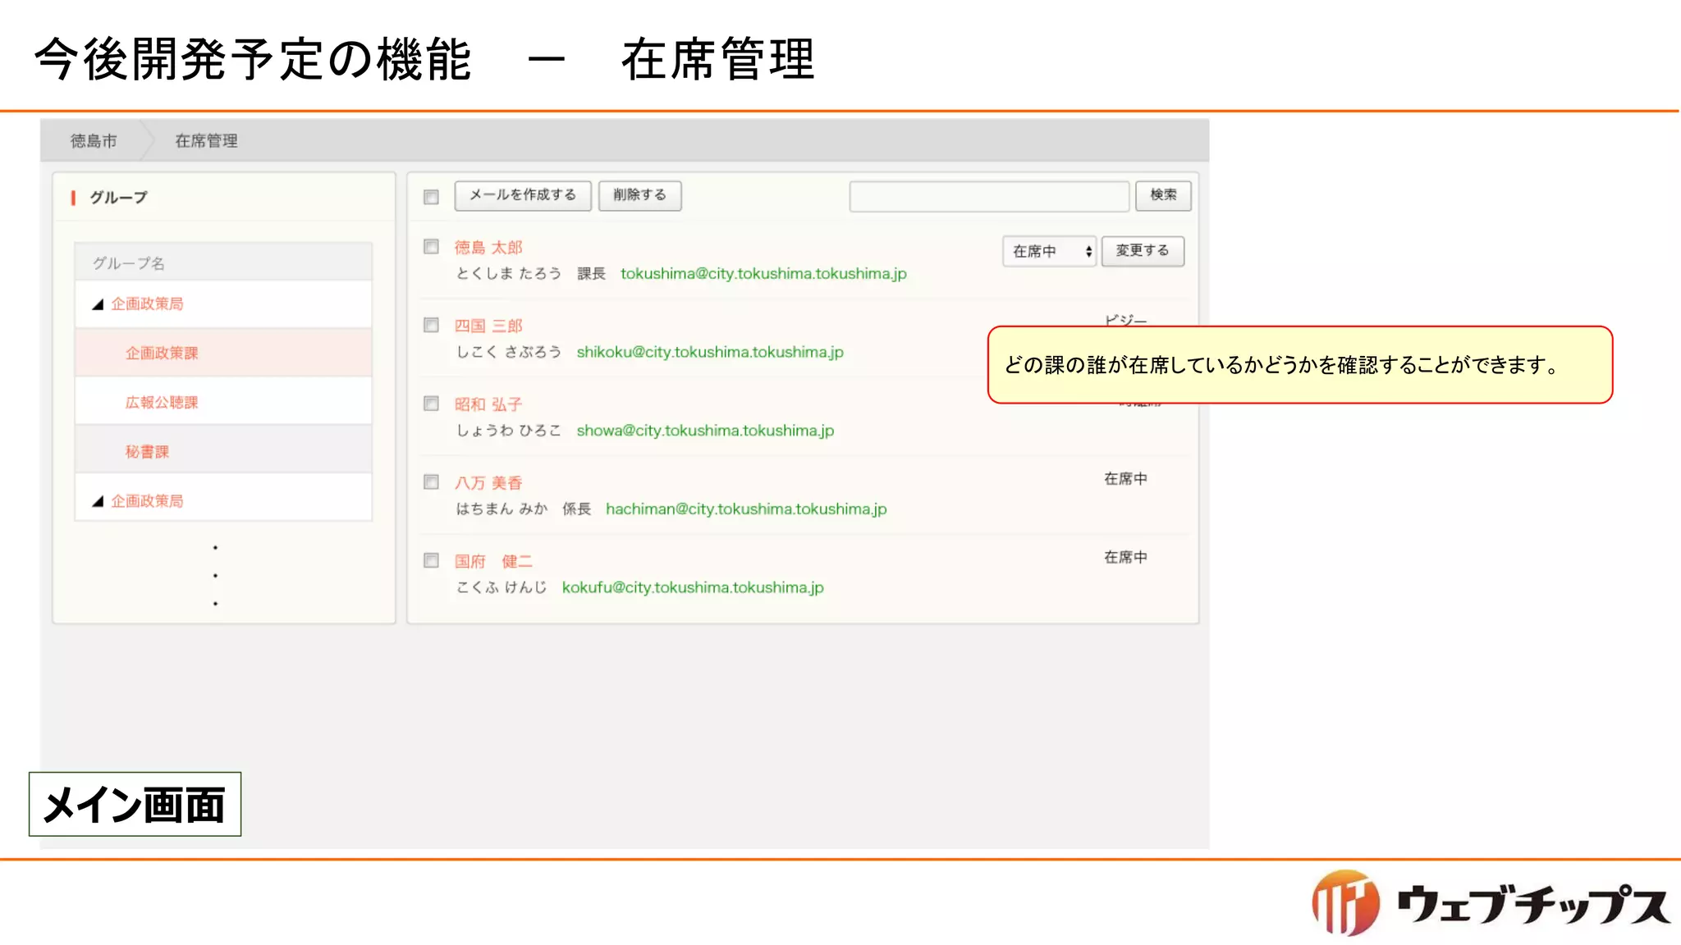
Task: Click the 係長 title text
Action: click(576, 509)
